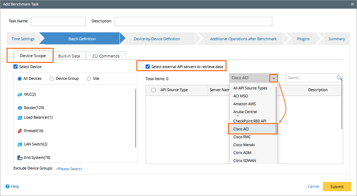Open Help via question mark icon
This screenshot has width=357, height=196.
point(8,187)
